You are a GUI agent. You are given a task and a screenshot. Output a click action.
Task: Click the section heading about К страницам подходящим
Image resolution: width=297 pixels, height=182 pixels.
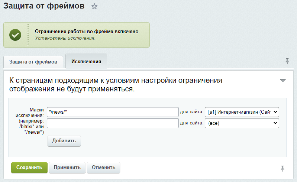coord(116,85)
